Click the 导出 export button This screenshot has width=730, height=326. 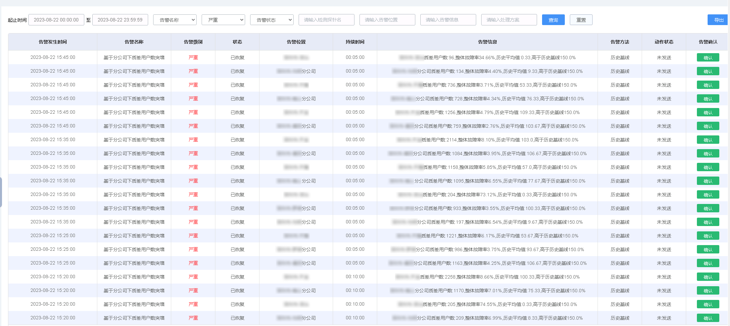click(718, 20)
